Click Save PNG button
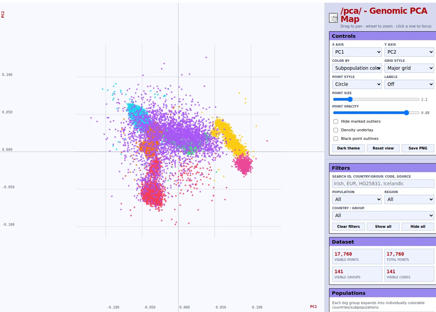 tap(418, 148)
